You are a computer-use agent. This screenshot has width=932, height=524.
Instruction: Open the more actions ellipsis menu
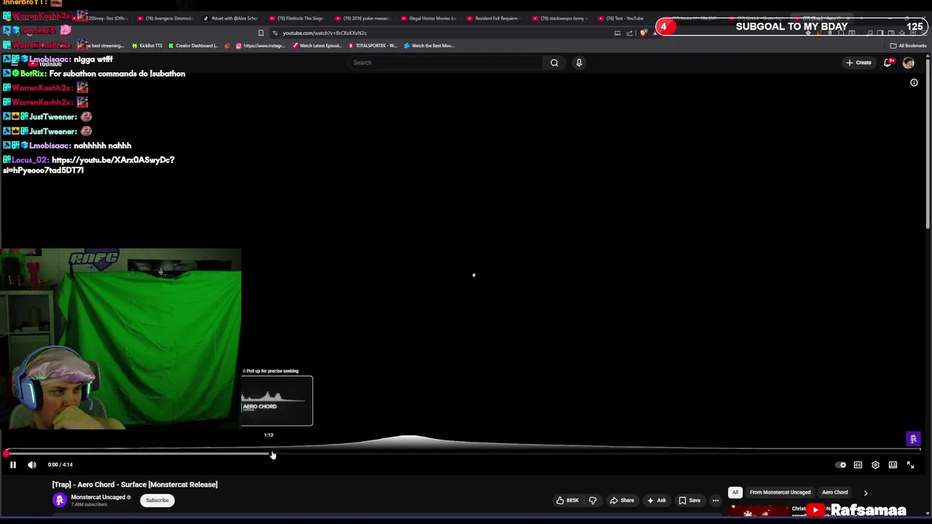coord(716,500)
